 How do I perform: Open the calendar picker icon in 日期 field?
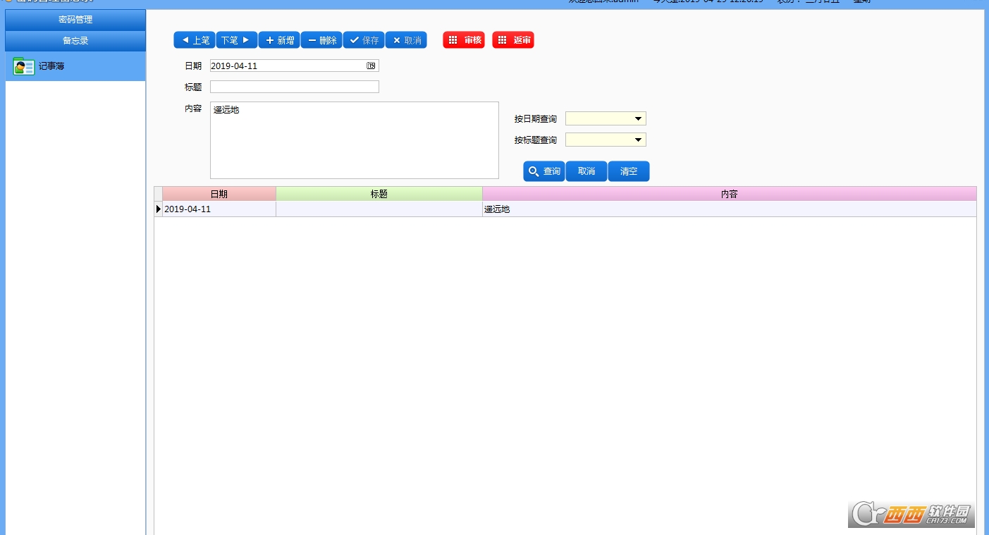click(x=371, y=66)
